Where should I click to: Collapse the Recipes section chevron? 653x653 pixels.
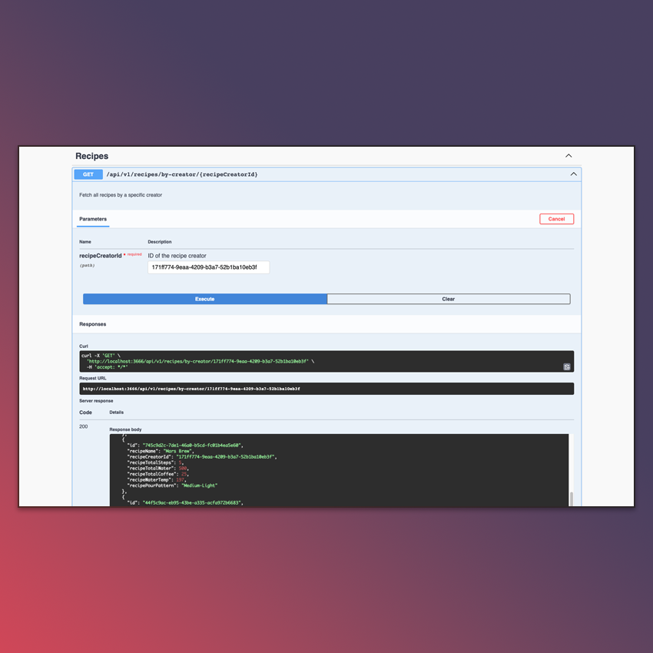pos(568,156)
